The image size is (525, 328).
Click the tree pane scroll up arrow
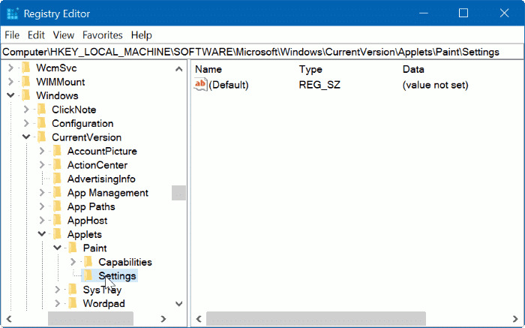(x=178, y=69)
